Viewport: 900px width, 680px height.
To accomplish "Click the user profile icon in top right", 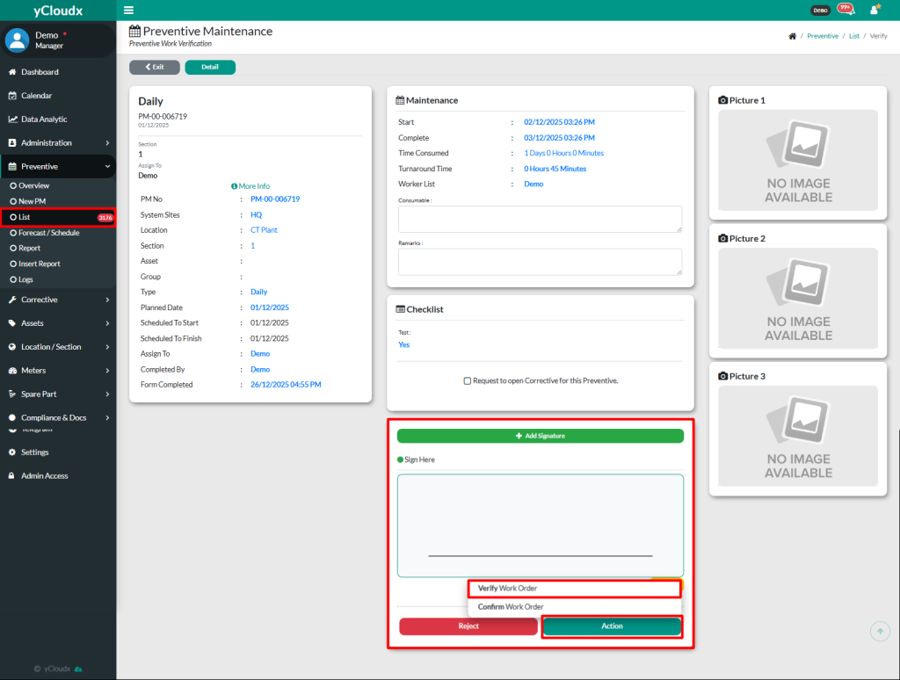I will click(x=874, y=10).
